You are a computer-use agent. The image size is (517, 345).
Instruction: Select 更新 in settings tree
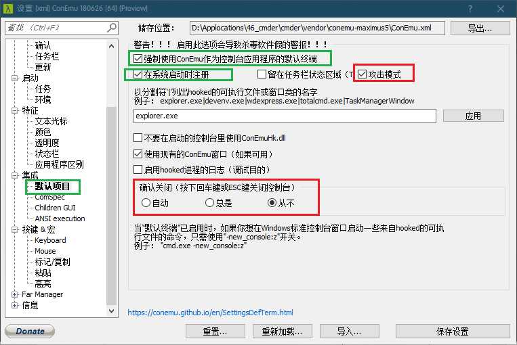pyautogui.click(x=43, y=67)
